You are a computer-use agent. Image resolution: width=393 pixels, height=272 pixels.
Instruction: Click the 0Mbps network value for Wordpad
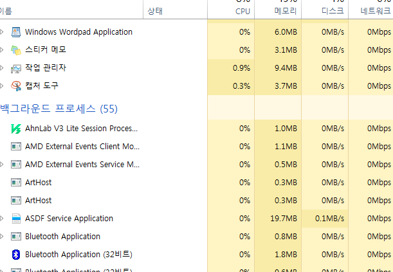(379, 32)
